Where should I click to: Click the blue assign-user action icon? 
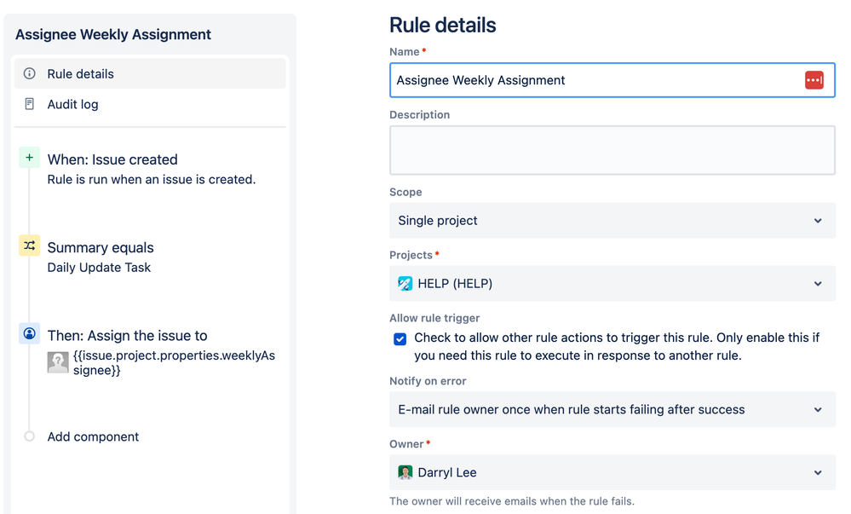coord(30,334)
